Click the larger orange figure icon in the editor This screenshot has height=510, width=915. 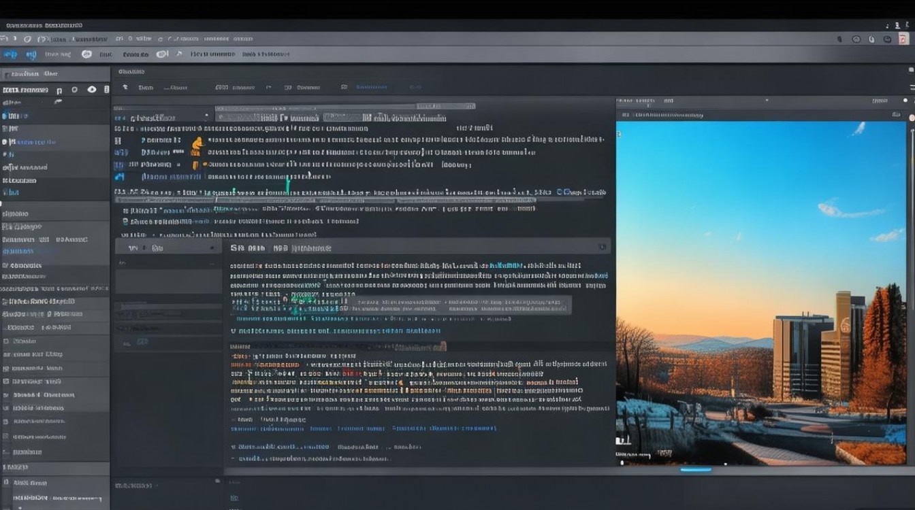(197, 146)
